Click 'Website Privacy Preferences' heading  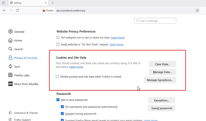[x=76, y=31]
